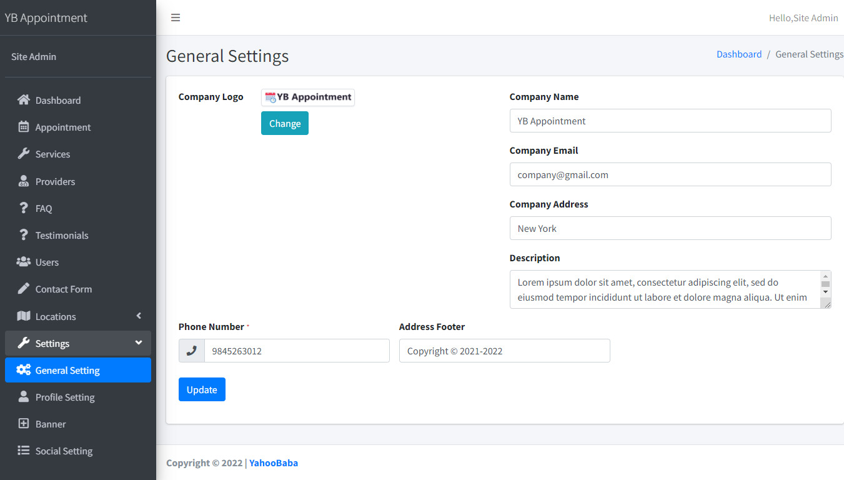
Task: Click the Contact Form pencil icon
Action: click(24, 289)
